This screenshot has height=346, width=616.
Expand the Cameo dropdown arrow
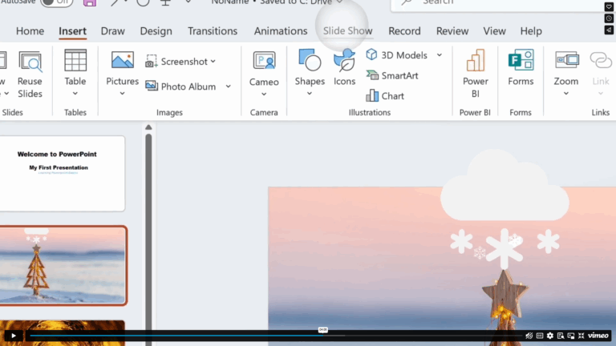point(264,95)
